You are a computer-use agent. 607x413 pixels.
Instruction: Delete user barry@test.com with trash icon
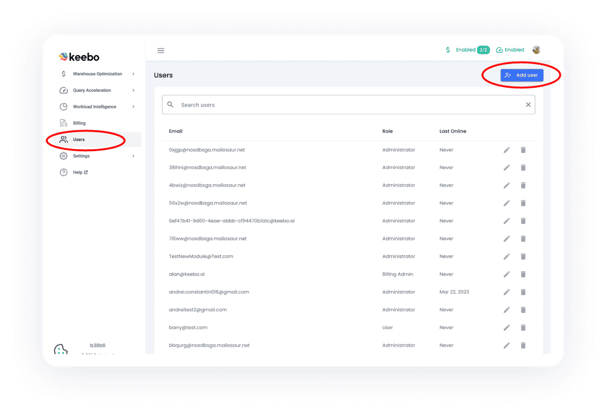pos(523,328)
